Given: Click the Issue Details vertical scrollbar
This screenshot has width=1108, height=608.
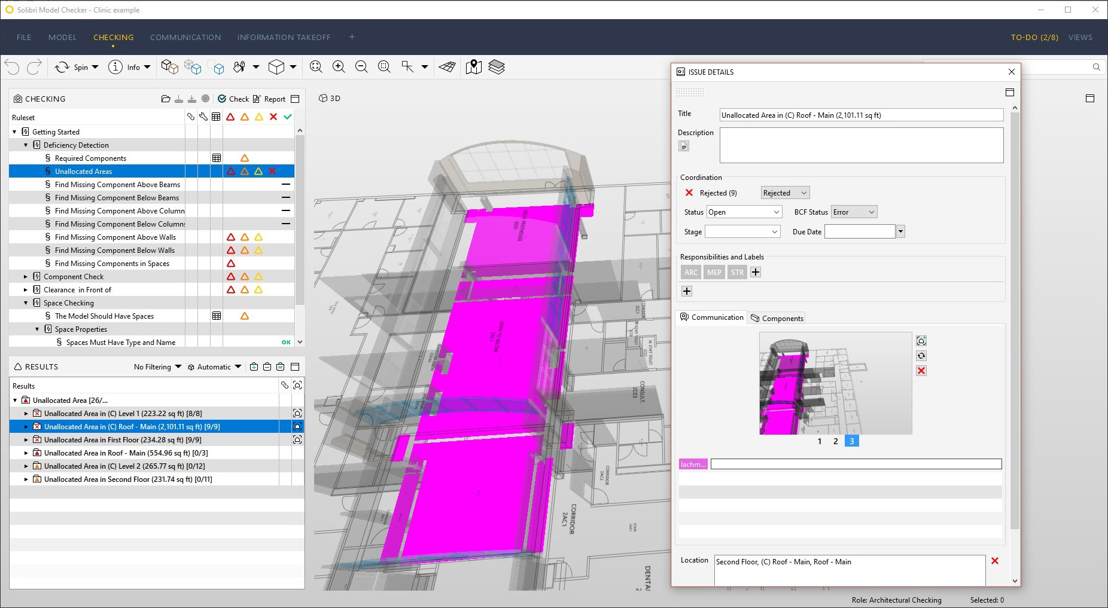Looking at the screenshot, I should click(1014, 320).
